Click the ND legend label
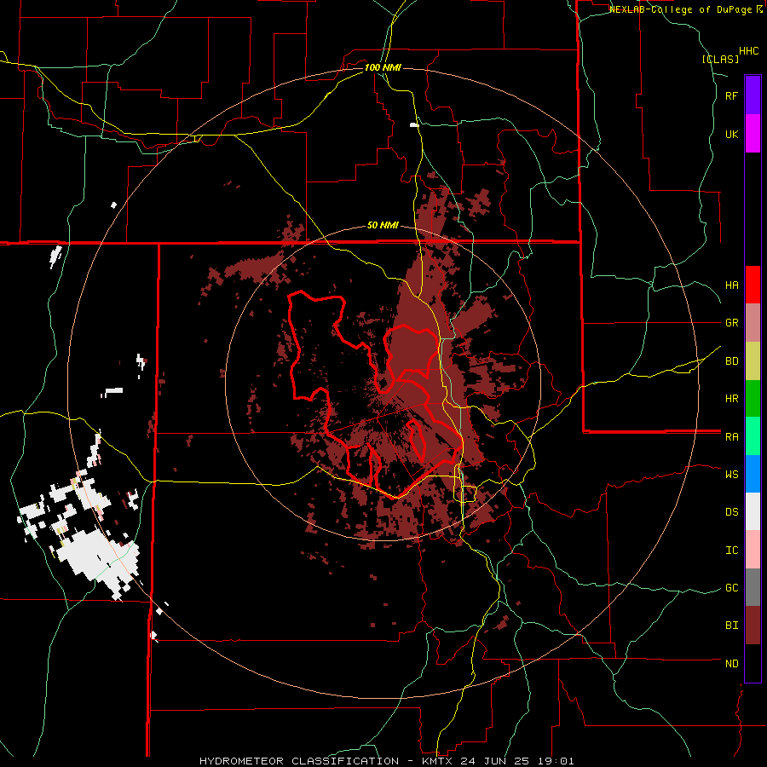 pyautogui.click(x=731, y=664)
